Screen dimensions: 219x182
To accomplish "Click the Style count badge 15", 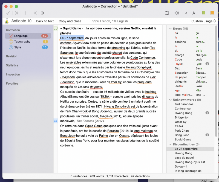I will click(x=45, y=47).
